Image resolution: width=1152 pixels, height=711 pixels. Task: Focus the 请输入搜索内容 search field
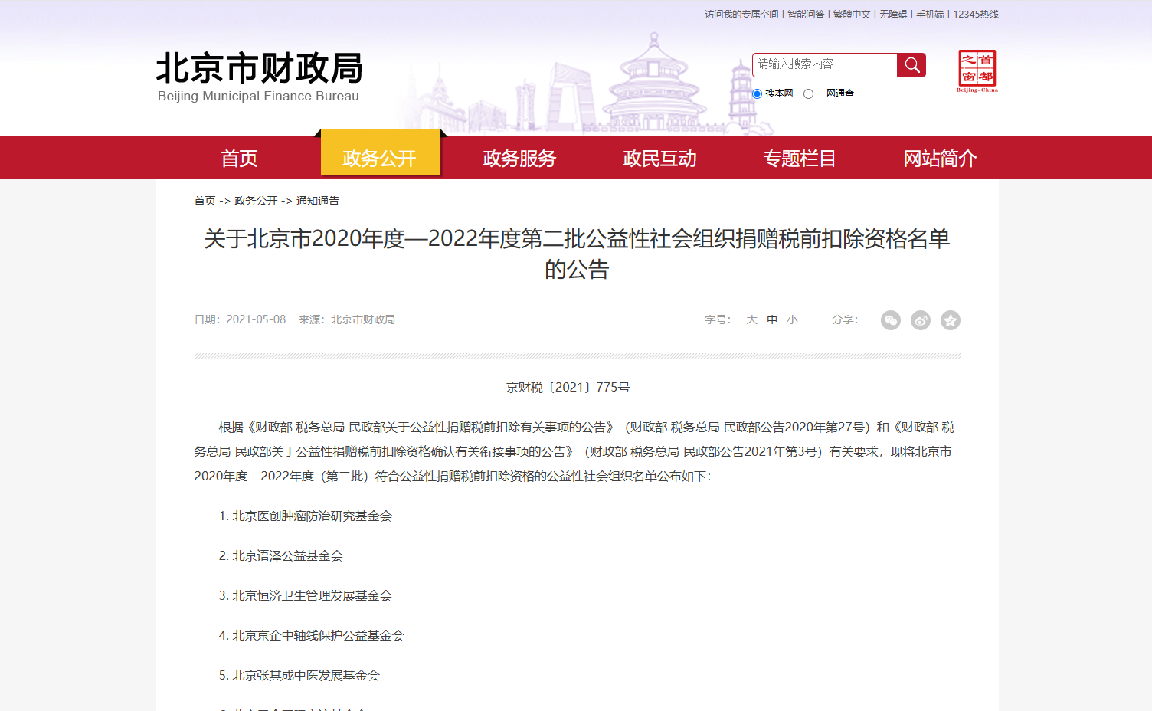(x=824, y=65)
